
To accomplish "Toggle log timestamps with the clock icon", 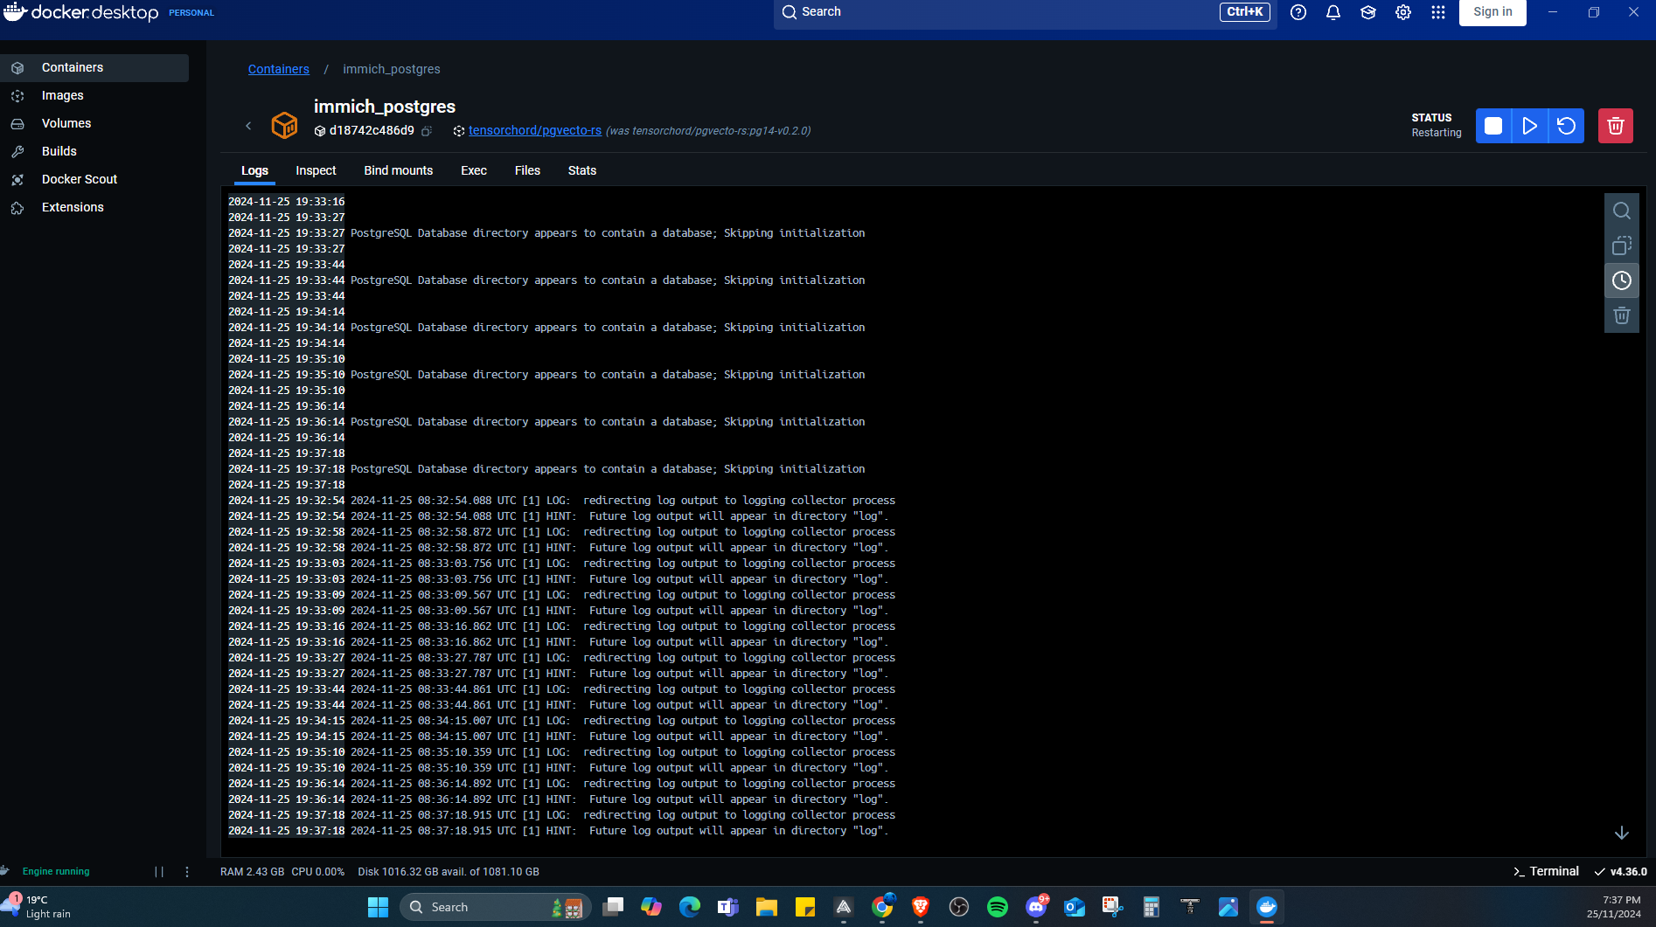I will (1622, 280).
